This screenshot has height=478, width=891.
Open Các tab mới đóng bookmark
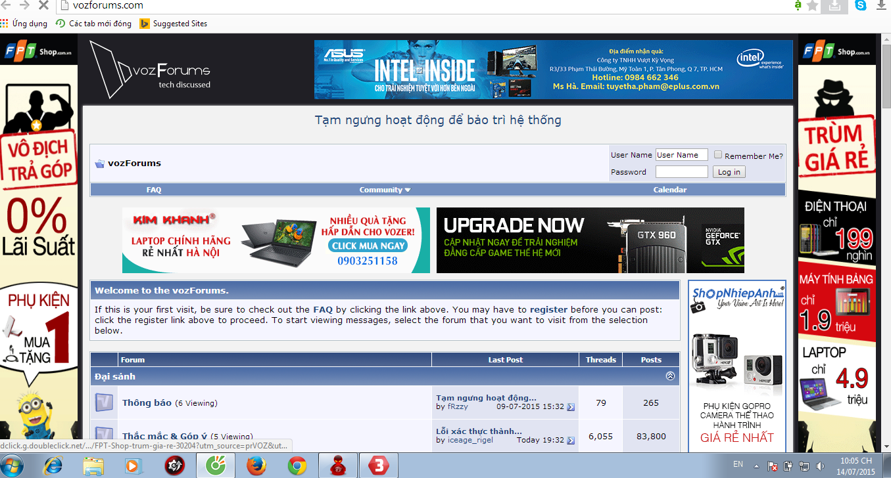tap(94, 24)
